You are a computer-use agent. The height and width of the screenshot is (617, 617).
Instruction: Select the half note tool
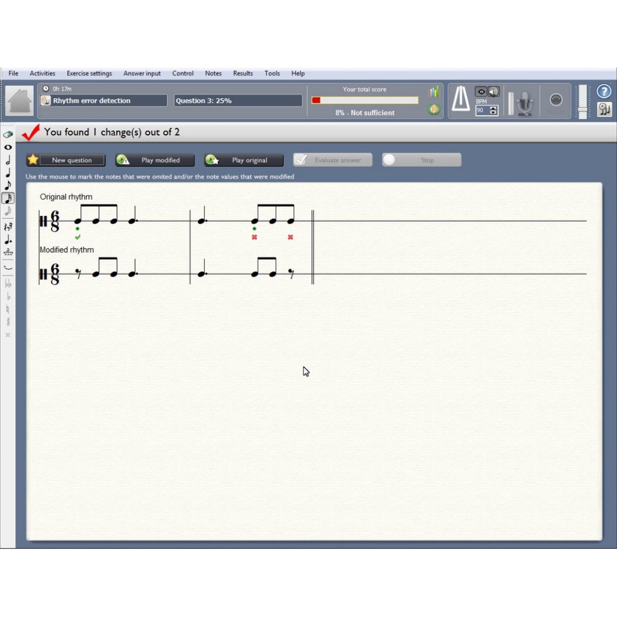click(8, 160)
